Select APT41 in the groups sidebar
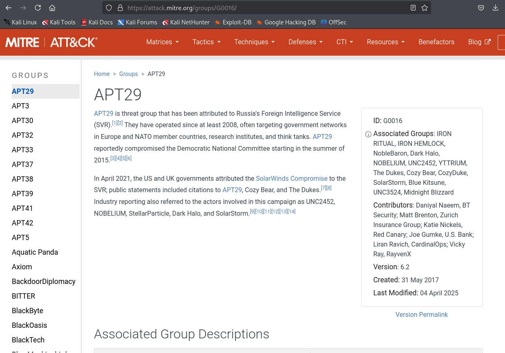 tap(22, 208)
